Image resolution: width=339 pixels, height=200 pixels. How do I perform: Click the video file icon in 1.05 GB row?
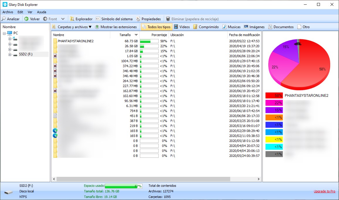[55, 56]
